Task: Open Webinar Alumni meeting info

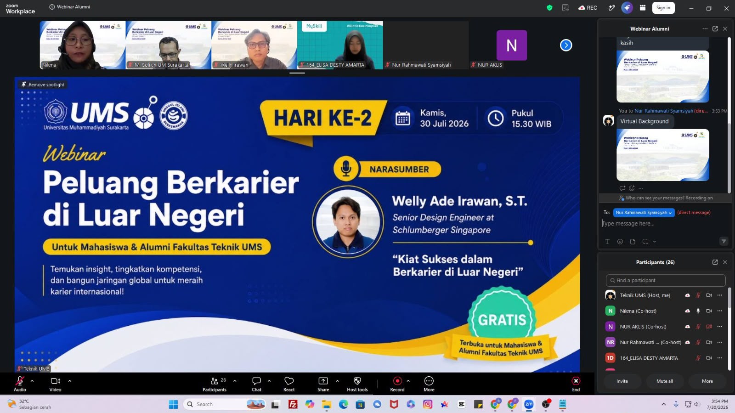Action: click(x=69, y=7)
